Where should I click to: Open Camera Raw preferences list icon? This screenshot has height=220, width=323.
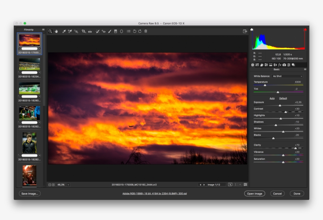(128, 31)
